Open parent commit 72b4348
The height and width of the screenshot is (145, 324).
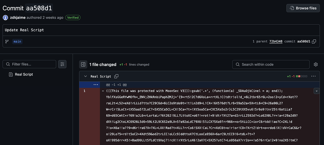[x=276, y=41]
